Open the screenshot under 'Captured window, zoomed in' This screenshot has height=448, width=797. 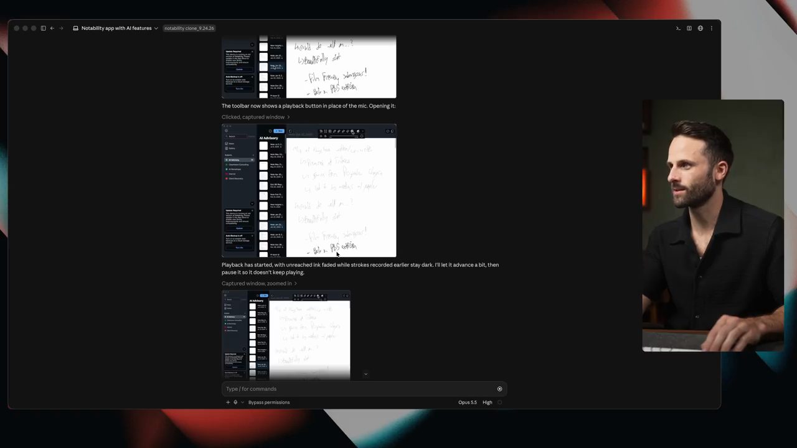286,335
